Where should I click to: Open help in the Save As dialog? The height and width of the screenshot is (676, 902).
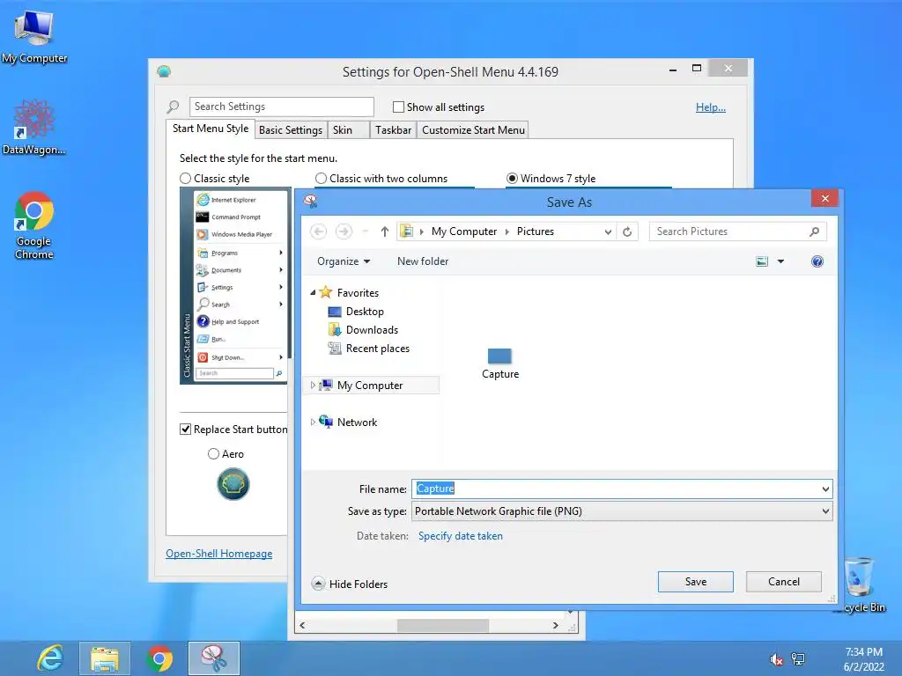pyautogui.click(x=817, y=261)
